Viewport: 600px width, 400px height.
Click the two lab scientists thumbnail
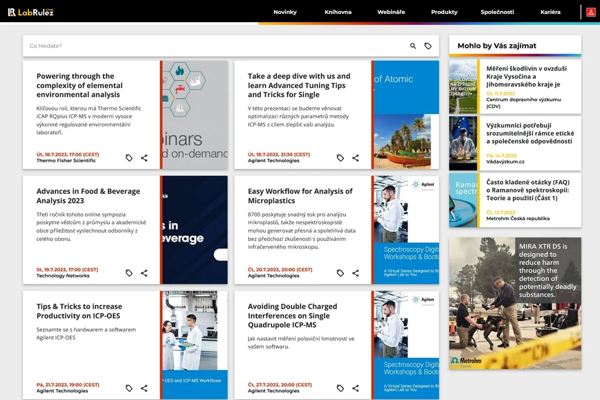pos(195,345)
